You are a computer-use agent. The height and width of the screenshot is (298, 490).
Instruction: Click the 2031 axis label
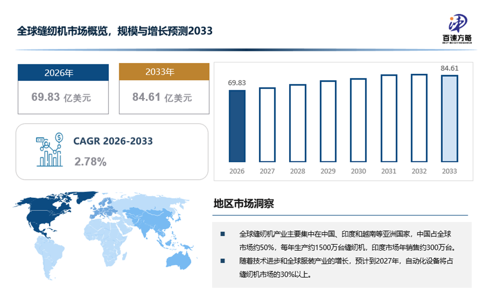coord(388,171)
